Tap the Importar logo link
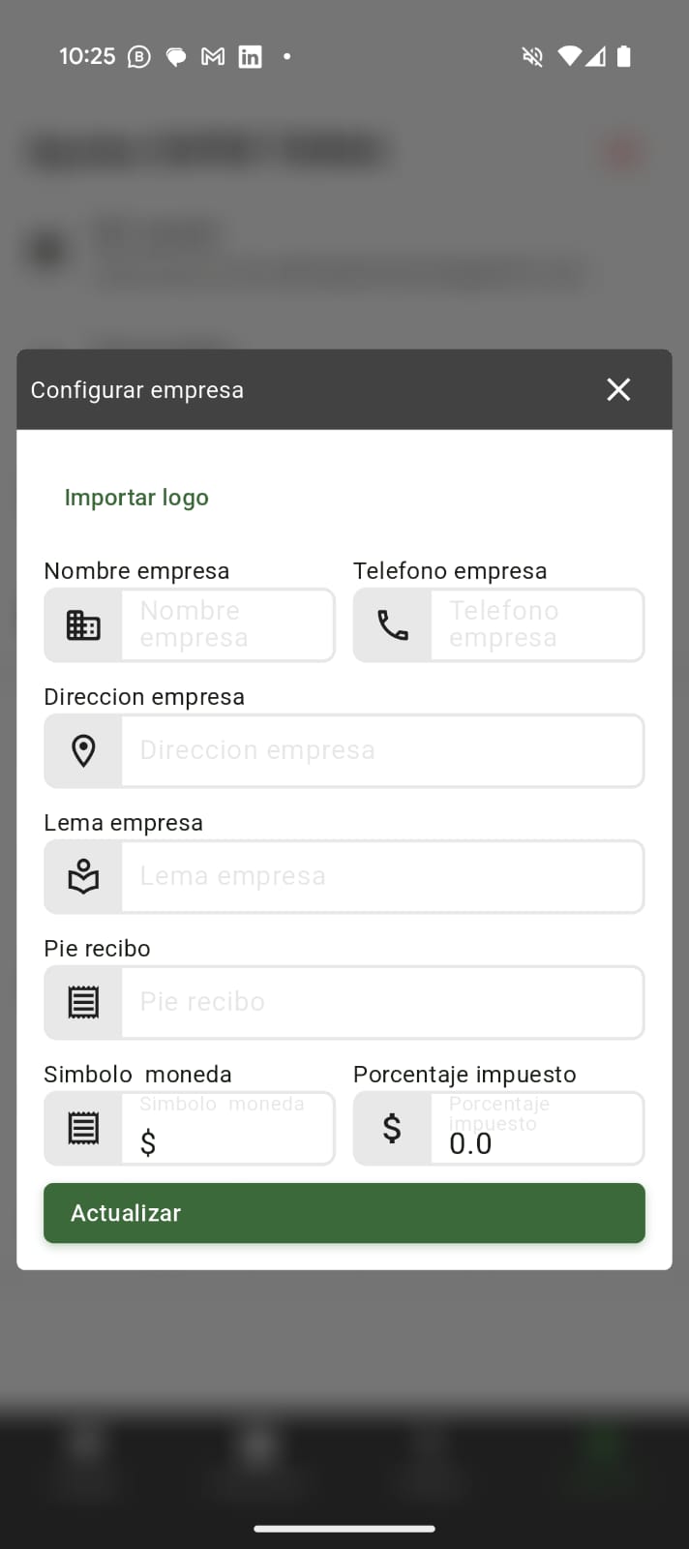Image resolution: width=689 pixels, height=1549 pixels. pos(136,498)
